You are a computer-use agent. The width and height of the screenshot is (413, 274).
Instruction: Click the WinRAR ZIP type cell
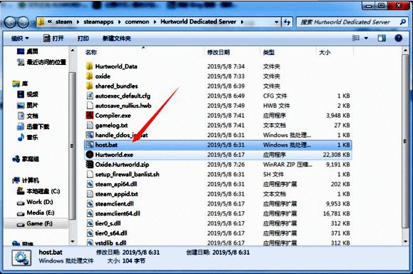(287, 164)
